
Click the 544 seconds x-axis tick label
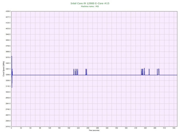click(174, 128)
